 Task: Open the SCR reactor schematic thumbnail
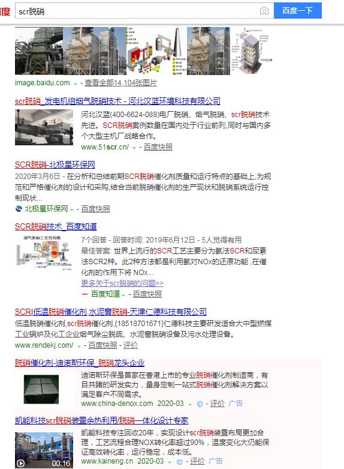(x=252, y=51)
